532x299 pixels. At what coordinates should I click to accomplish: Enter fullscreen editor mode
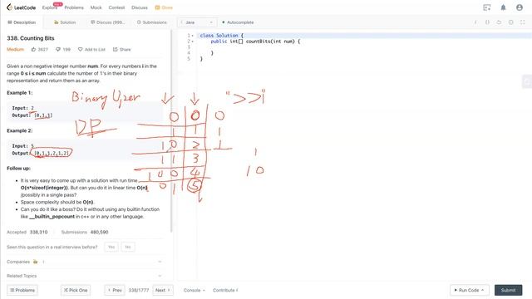[523, 22]
